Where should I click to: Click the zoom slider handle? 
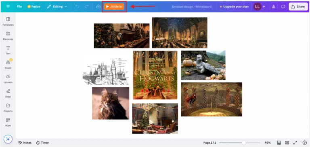[244, 143]
